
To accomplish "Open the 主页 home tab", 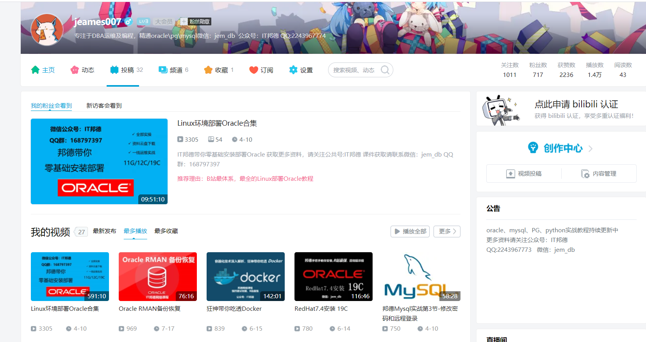I will (43, 70).
